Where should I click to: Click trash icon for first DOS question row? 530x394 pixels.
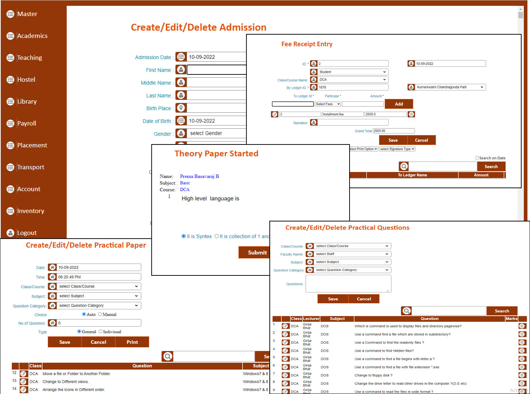pos(522,326)
